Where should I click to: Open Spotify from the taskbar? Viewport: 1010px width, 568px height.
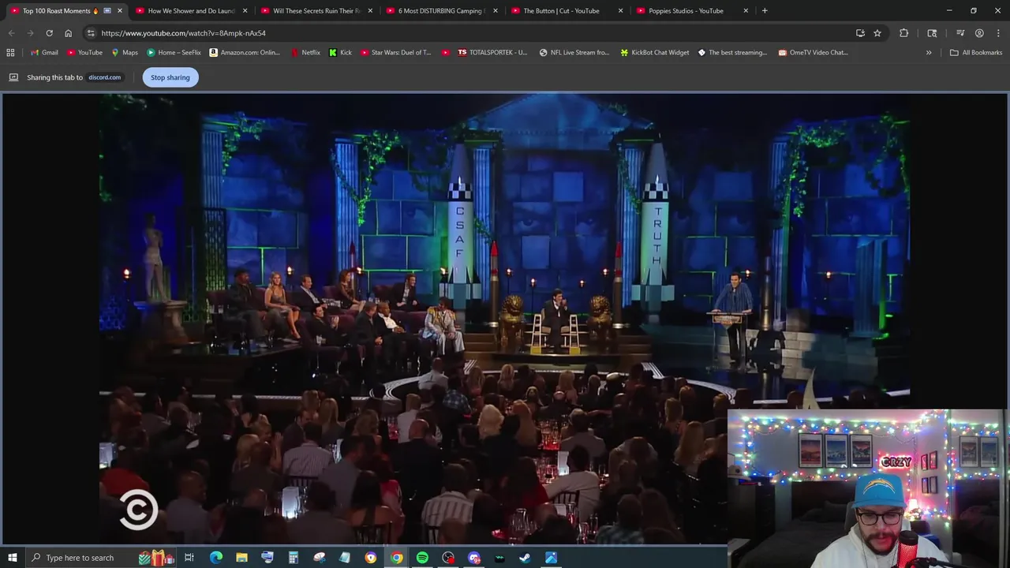tap(422, 558)
